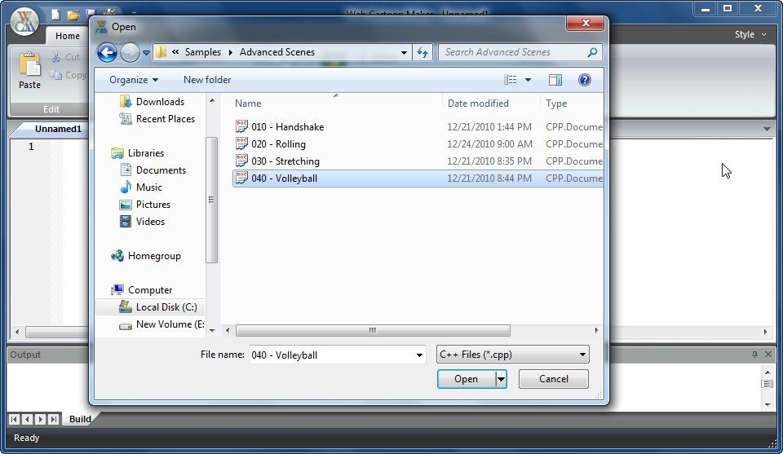
Task: Click the Open button split arrow
Action: 501,379
